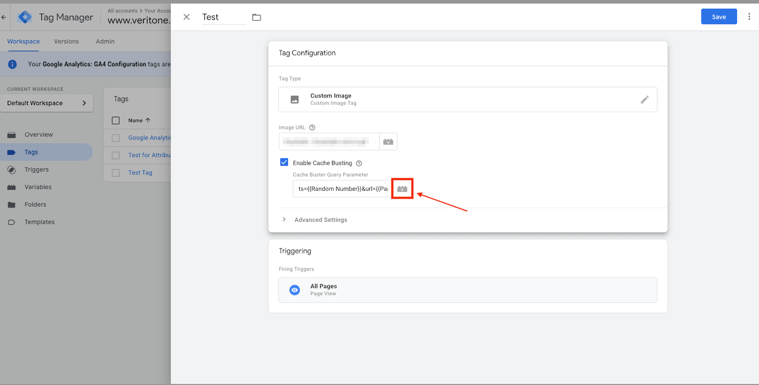Image resolution: width=759 pixels, height=385 pixels.
Task: Click the All Pages trigger eye icon
Action: [x=295, y=290]
